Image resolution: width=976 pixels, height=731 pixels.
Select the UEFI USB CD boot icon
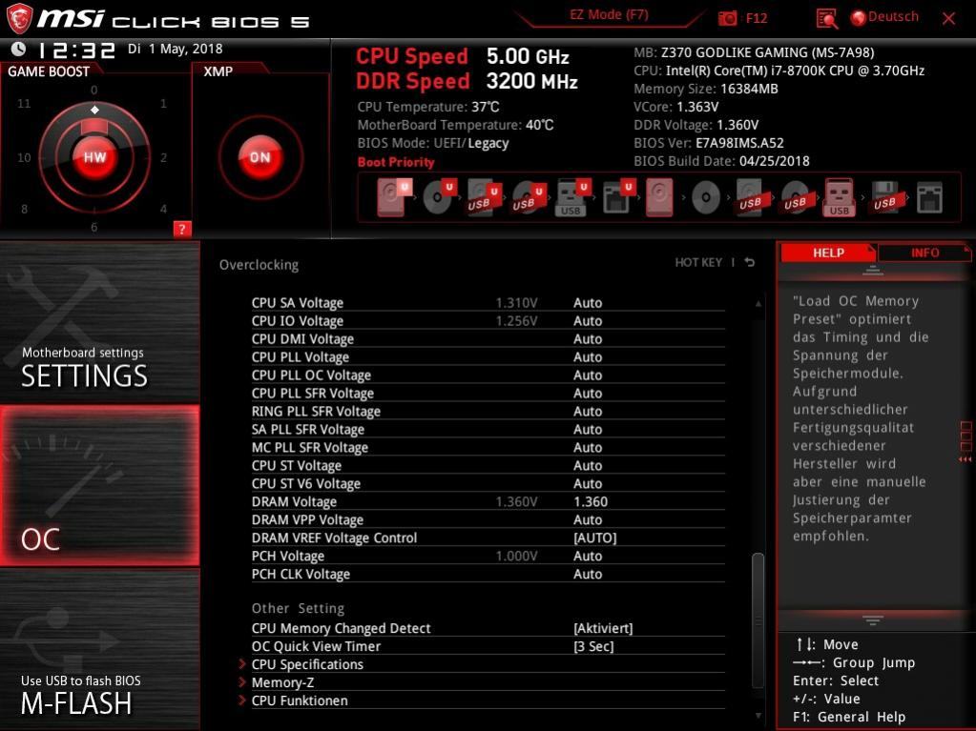(529, 197)
